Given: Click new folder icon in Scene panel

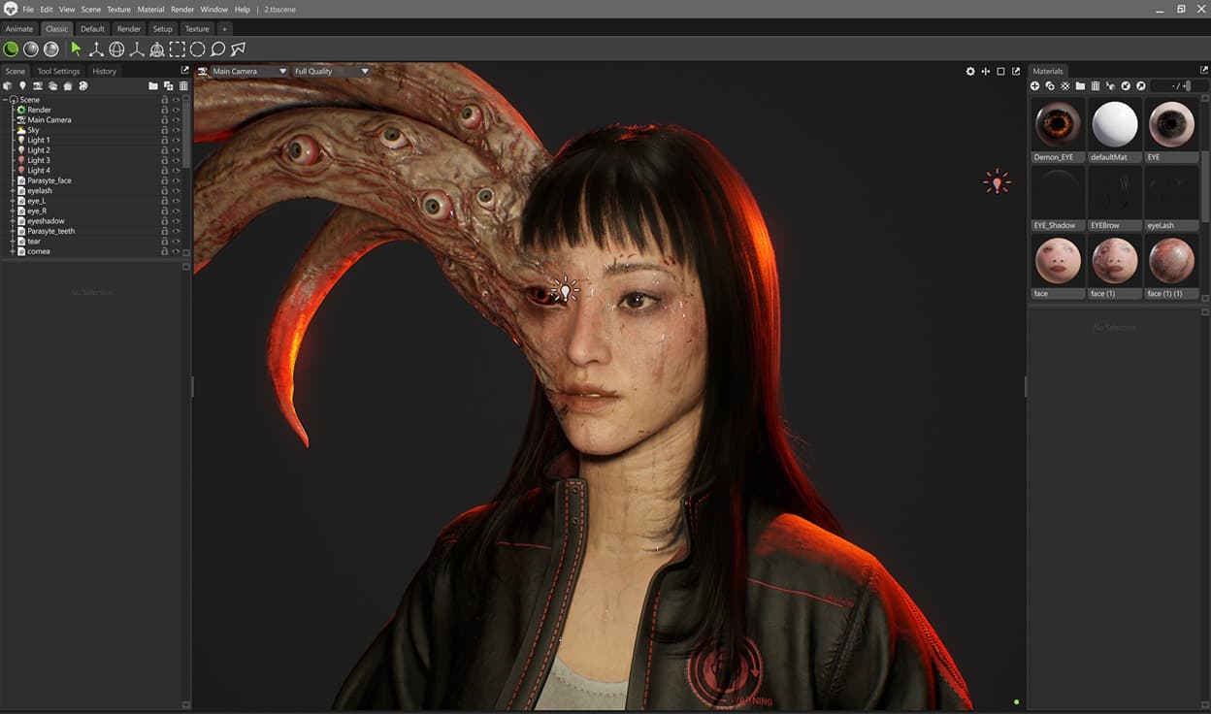Looking at the screenshot, I should click(x=153, y=86).
